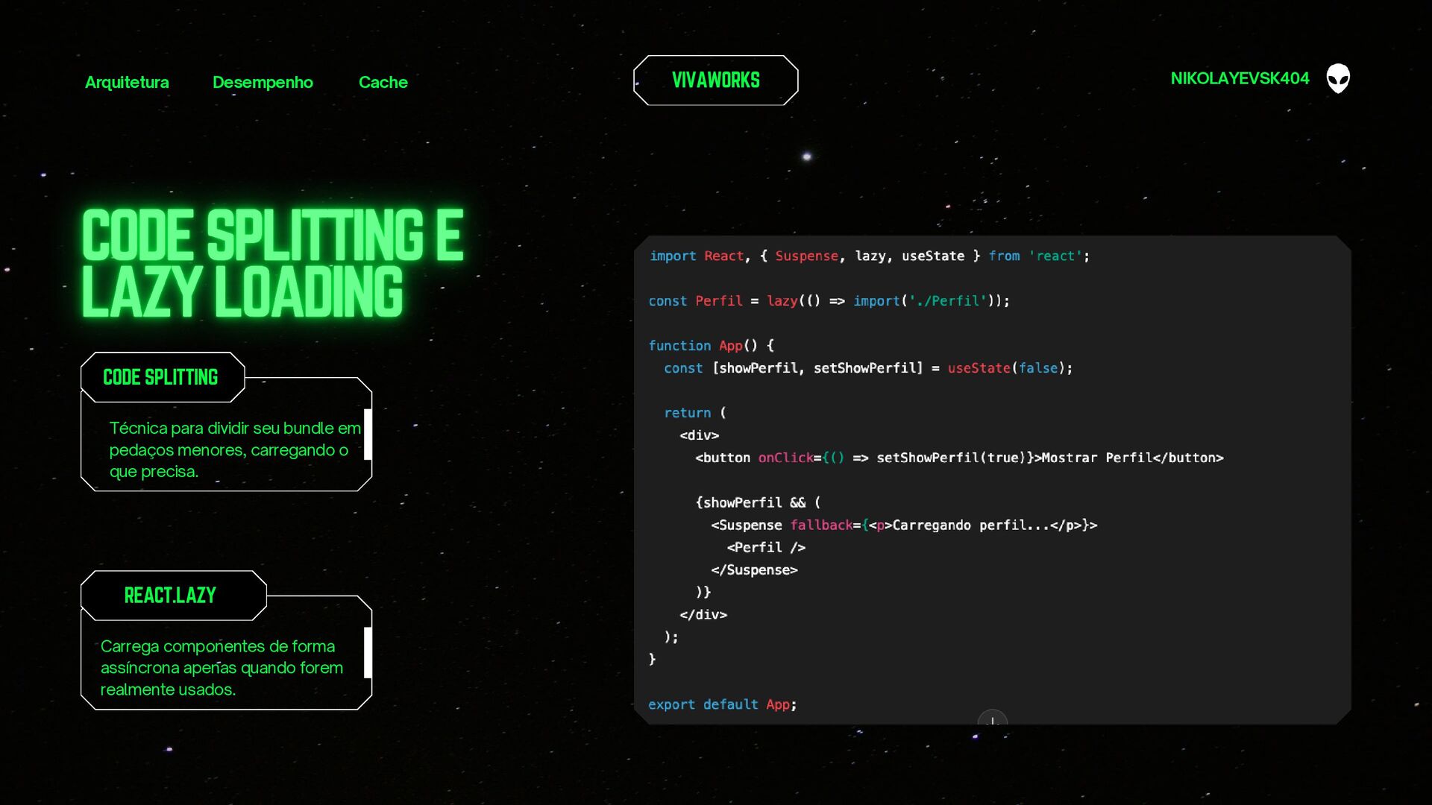The width and height of the screenshot is (1432, 805).
Task: Click the const Perfil lazy import line
Action: click(x=829, y=301)
